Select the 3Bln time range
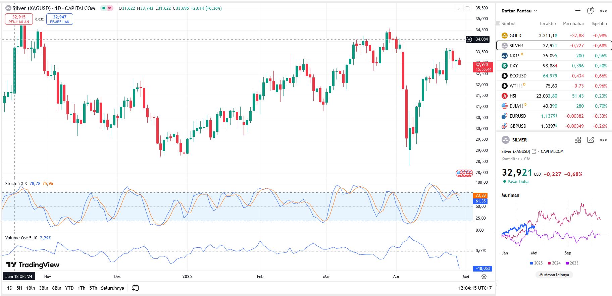This screenshot has width=612, height=296. 44,288
